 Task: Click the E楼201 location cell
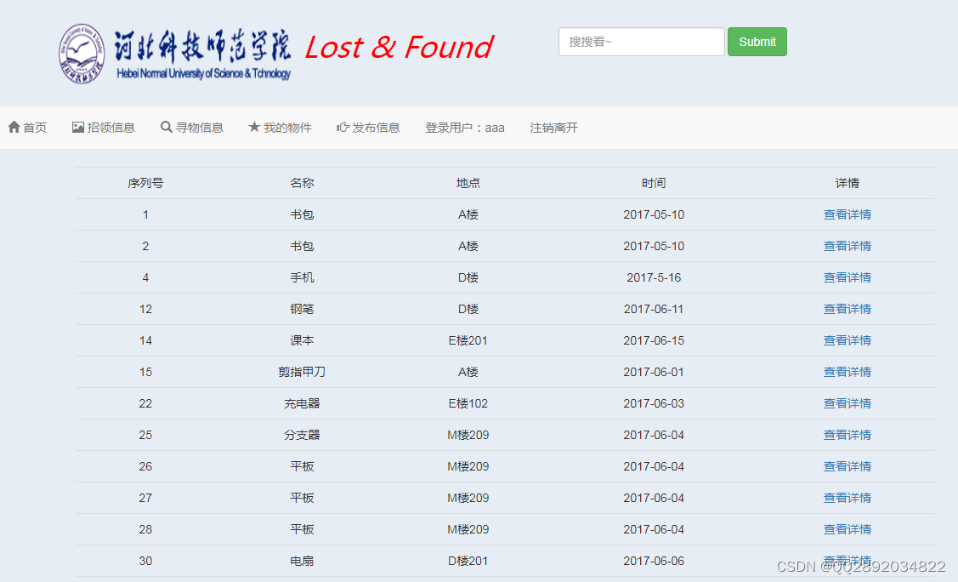click(468, 340)
